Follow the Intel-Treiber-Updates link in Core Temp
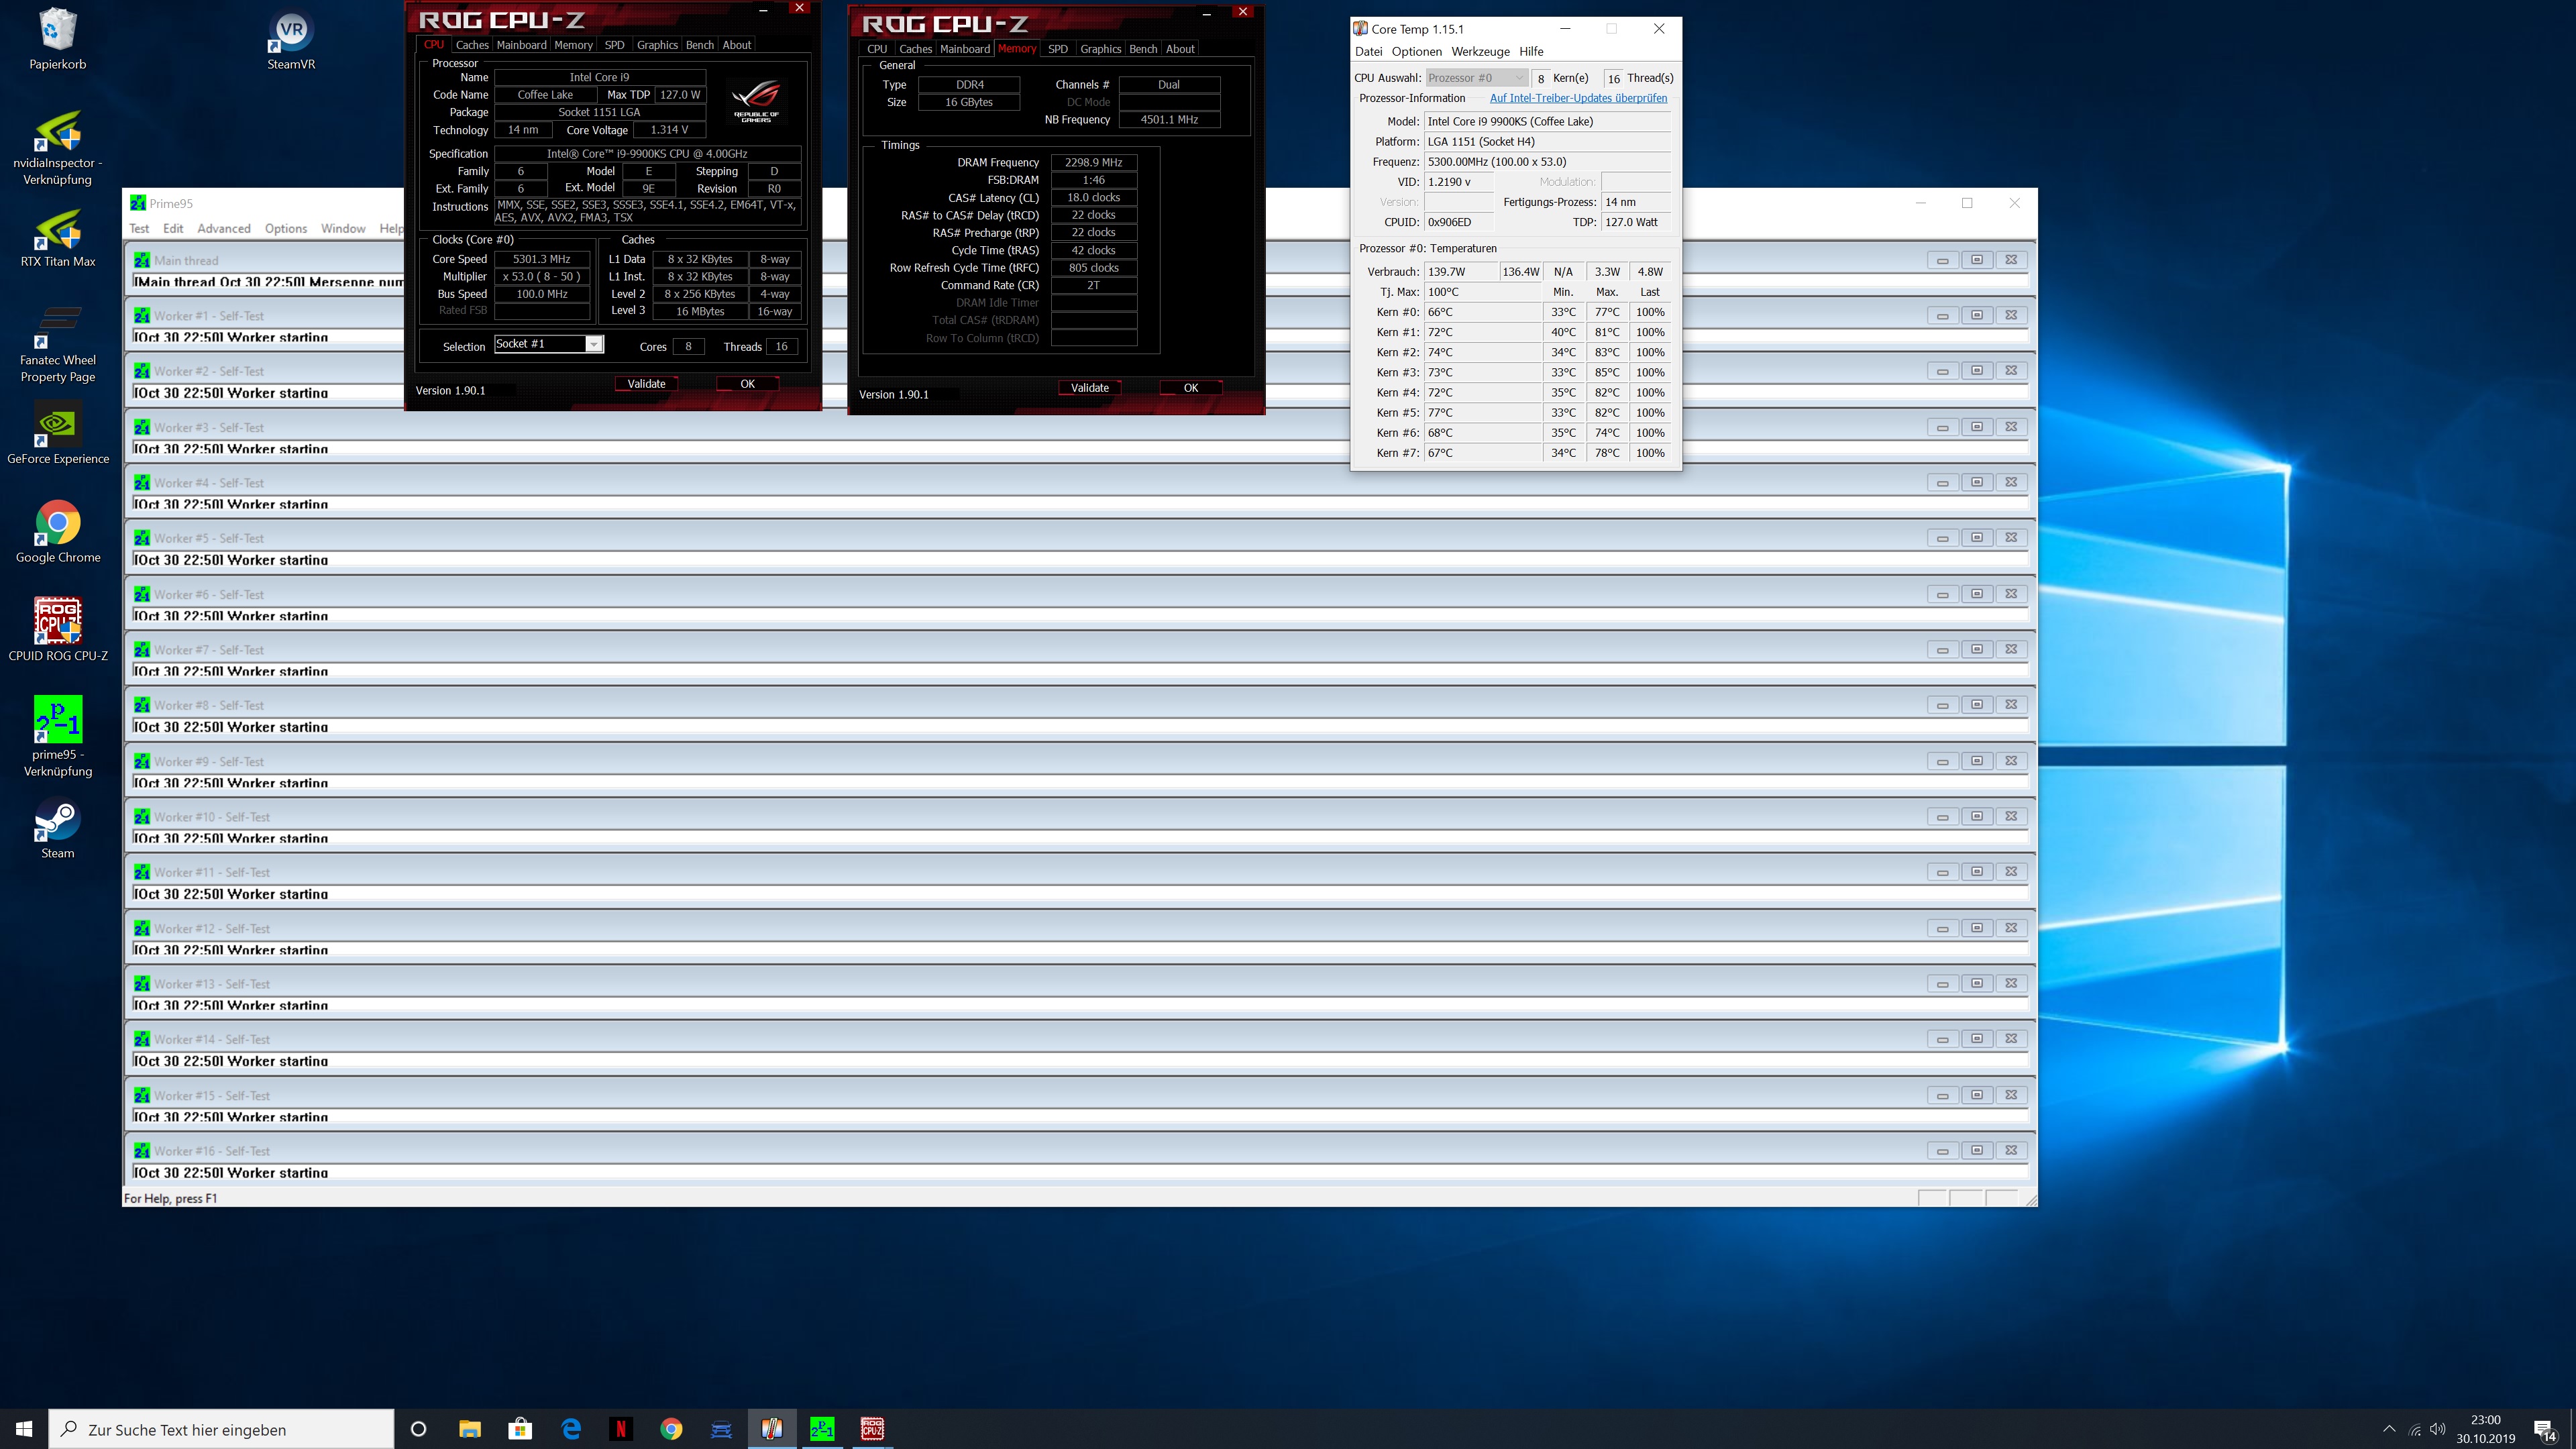 point(1578,98)
